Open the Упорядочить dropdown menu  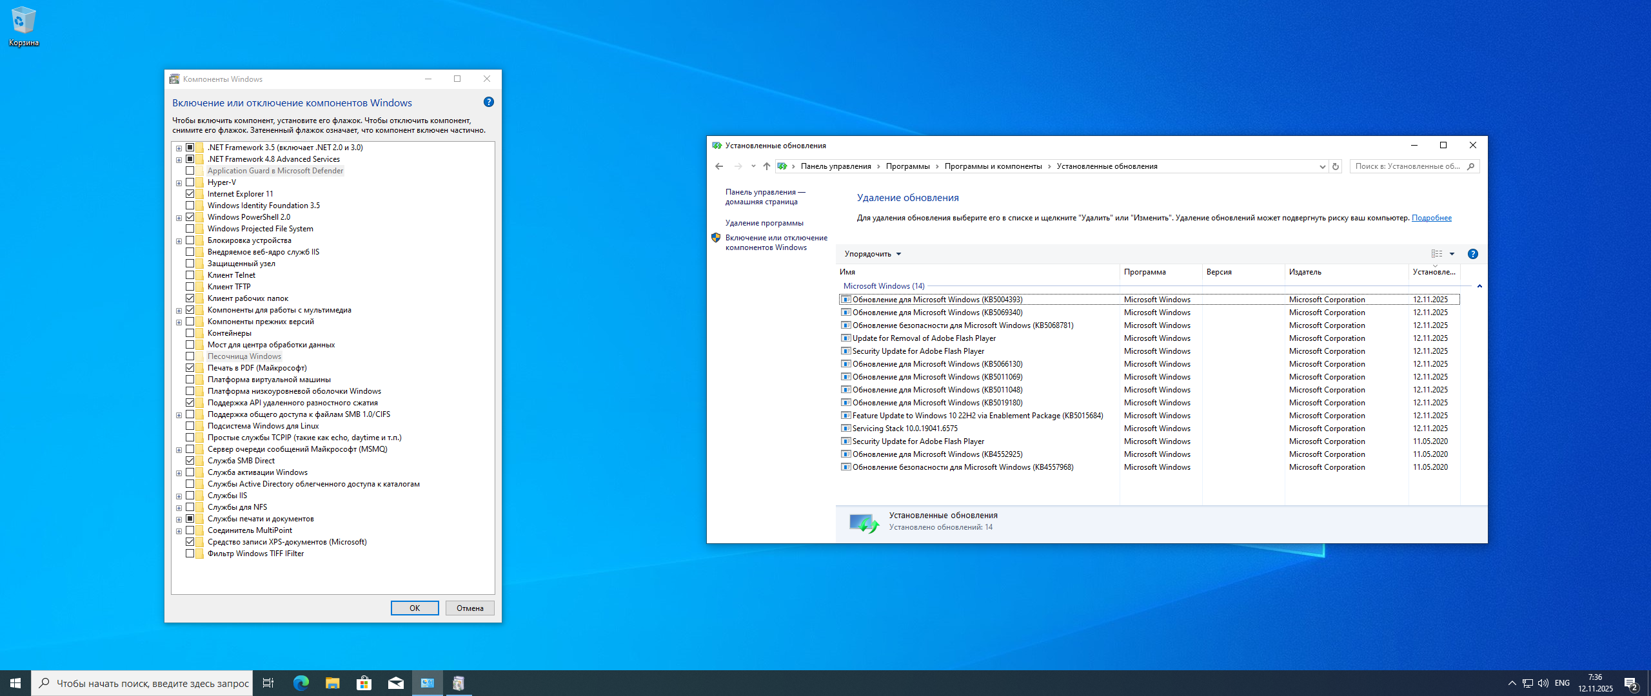click(x=873, y=254)
